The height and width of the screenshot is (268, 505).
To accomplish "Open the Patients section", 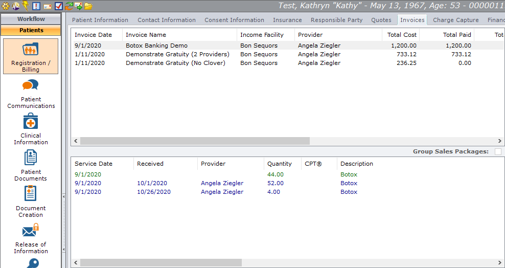I will [31, 30].
